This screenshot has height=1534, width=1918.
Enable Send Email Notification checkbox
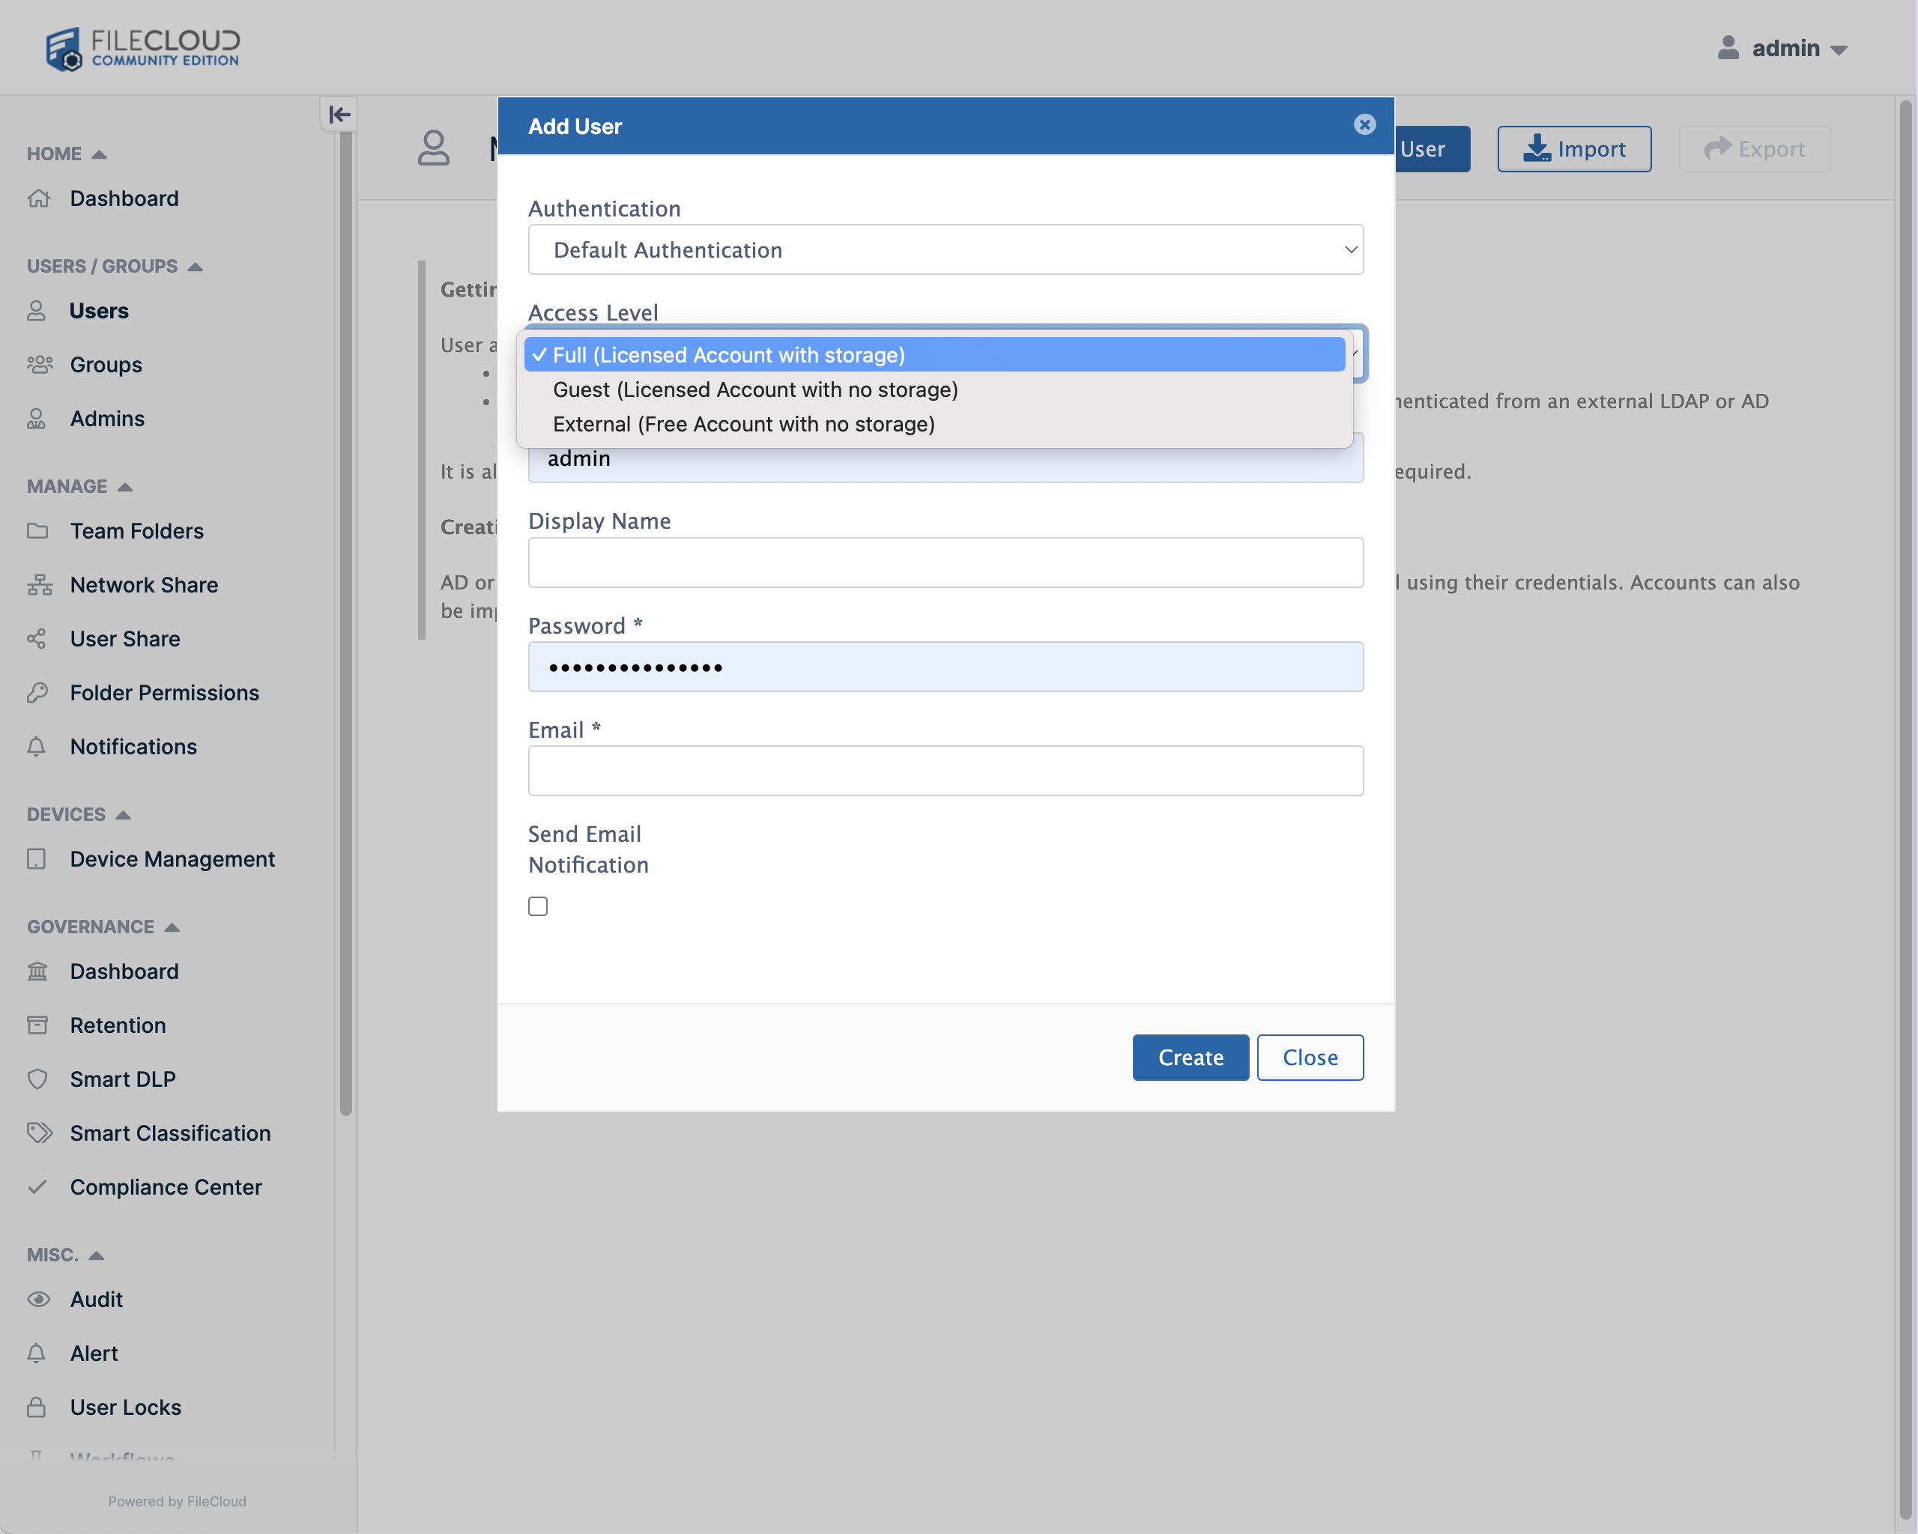[x=537, y=906]
